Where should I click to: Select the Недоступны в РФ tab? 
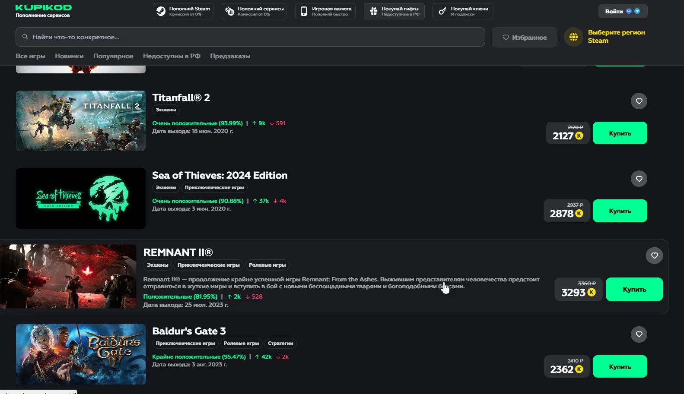point(172,56)
